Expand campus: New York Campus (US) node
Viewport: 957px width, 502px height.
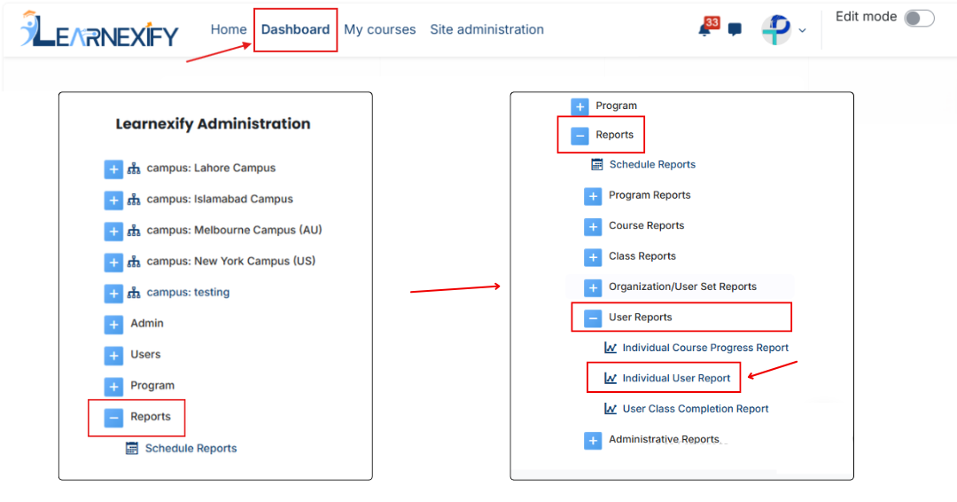[113, 263]
